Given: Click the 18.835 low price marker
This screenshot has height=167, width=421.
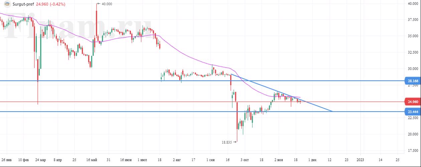Looking at the screenshot, I should coord(227,142).
